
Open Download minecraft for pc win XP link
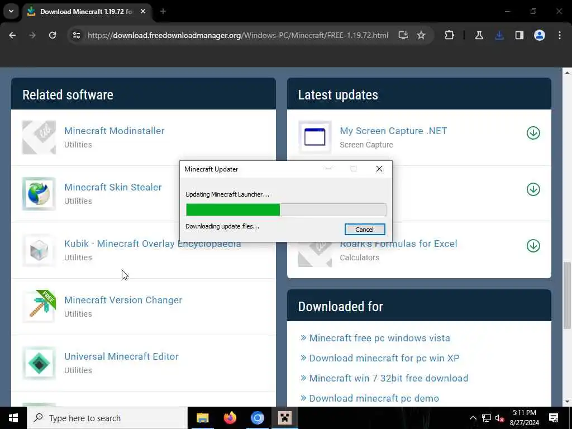(384, 358)
